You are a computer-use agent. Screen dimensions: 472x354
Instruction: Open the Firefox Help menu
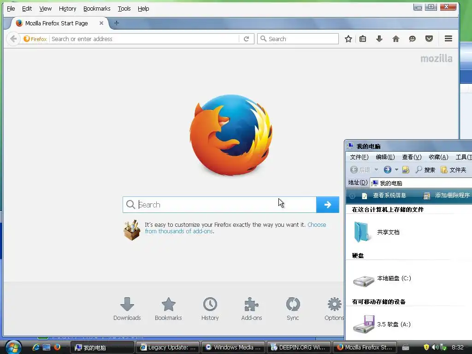143,9
